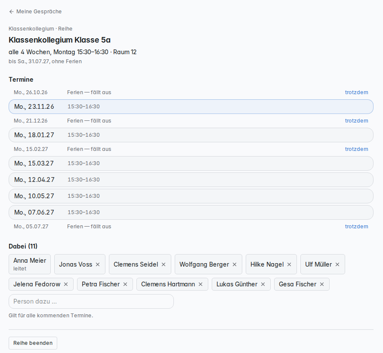Click trotzdem for 26.10.26 holiday date

(x=356, y=92)
